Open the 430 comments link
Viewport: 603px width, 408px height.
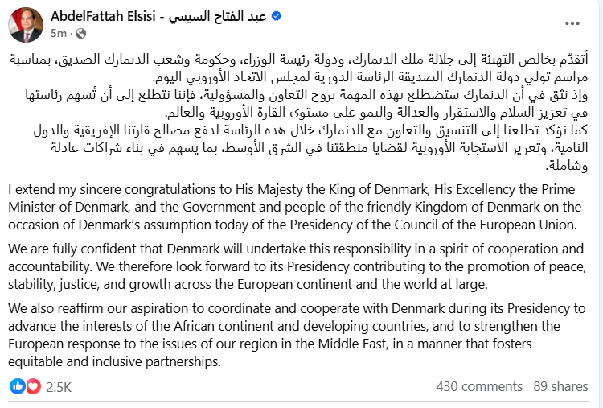[479, 386]
